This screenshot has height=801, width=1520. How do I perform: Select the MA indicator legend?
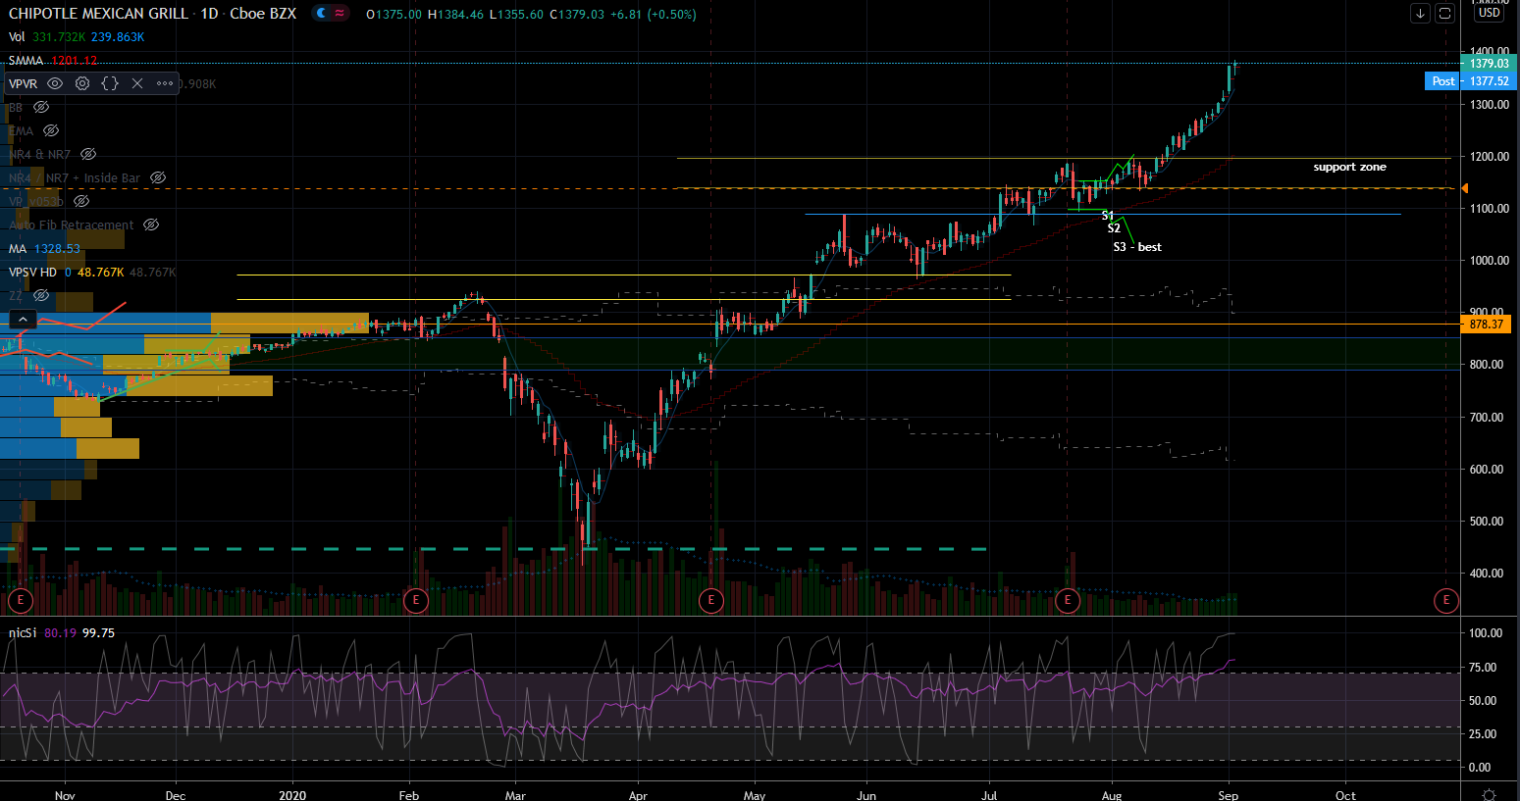[18, 249]
